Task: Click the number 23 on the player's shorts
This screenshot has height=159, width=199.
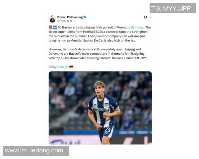Action: [108, 130]
